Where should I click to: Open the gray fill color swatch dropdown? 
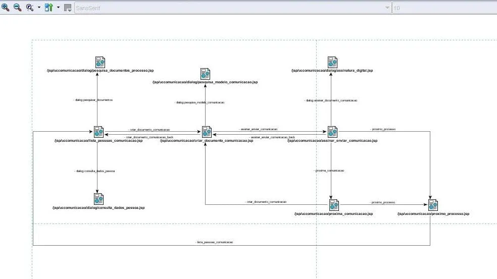click(x=68, y=8)
